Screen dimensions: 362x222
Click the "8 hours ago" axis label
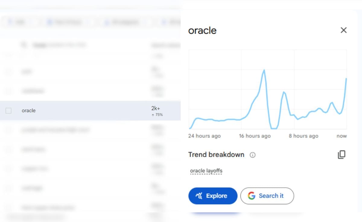coord(303,136)
